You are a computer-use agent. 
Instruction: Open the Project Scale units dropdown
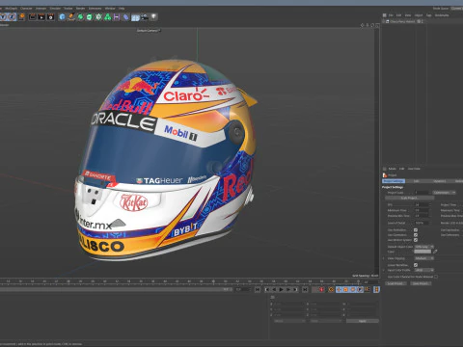(444, 193)
